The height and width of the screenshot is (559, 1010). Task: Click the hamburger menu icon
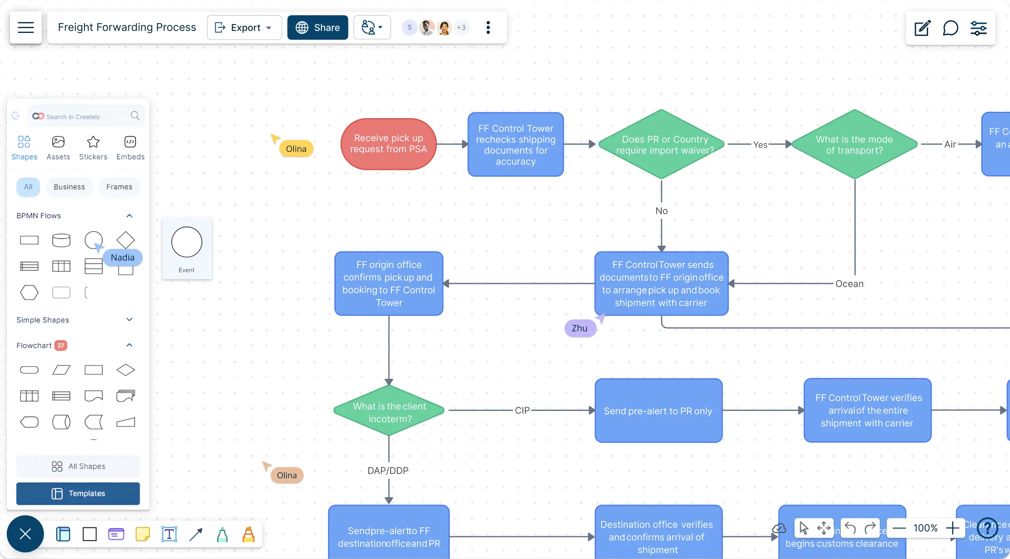point(25,27)
